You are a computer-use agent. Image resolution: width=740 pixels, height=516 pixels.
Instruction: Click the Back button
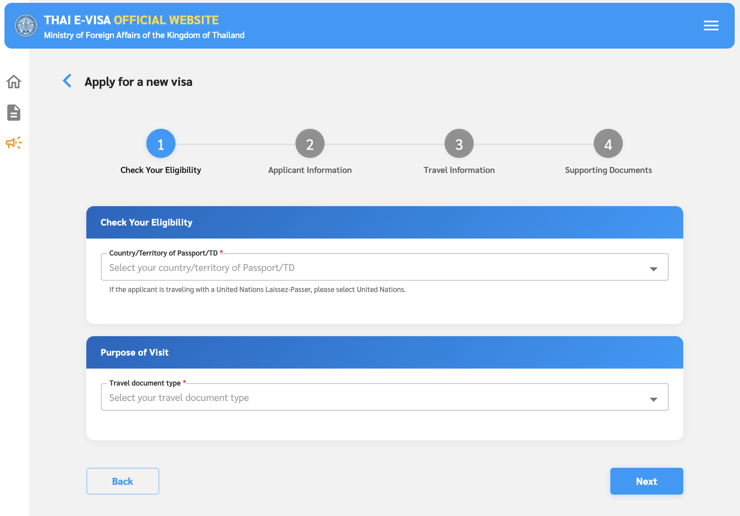click(123, 481)
